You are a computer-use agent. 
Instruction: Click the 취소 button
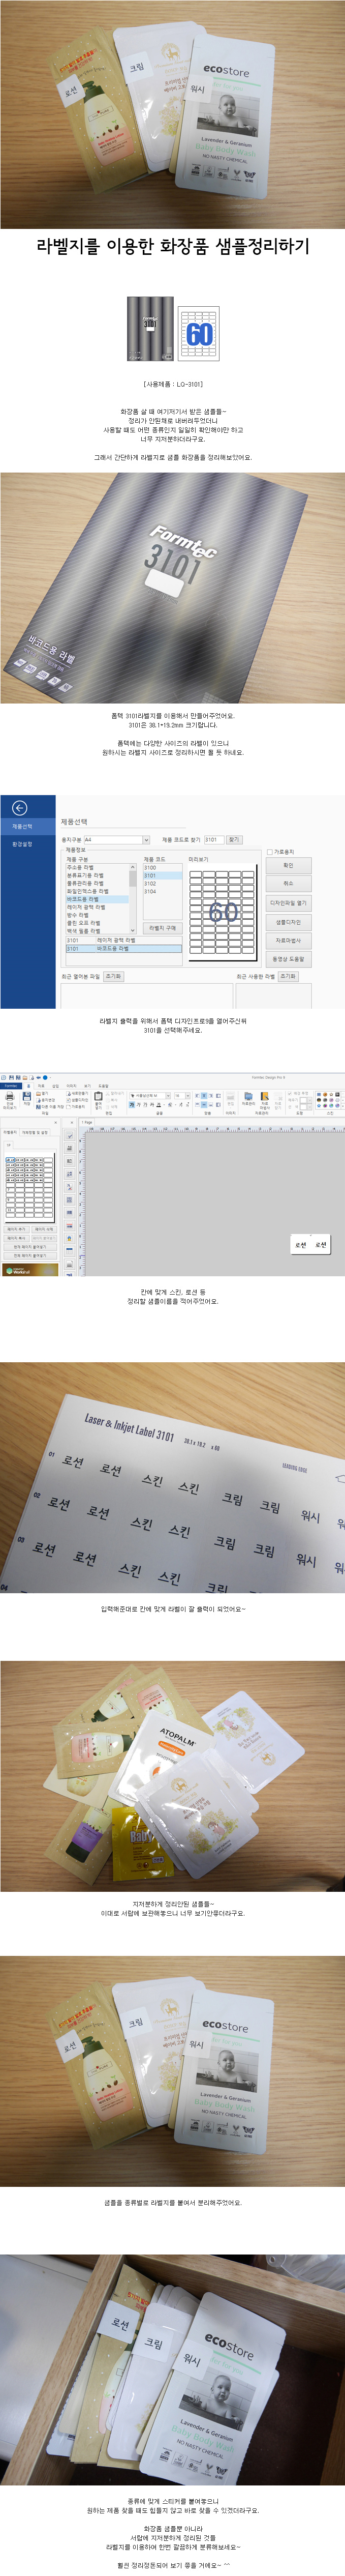pyautogui.click(x=288, y=884)
